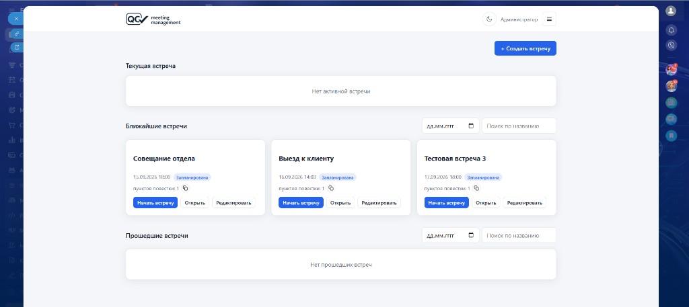Viewport: 689px width, 307px height.
Task: Click the Администратор user label
Action: tap(519, 19)
